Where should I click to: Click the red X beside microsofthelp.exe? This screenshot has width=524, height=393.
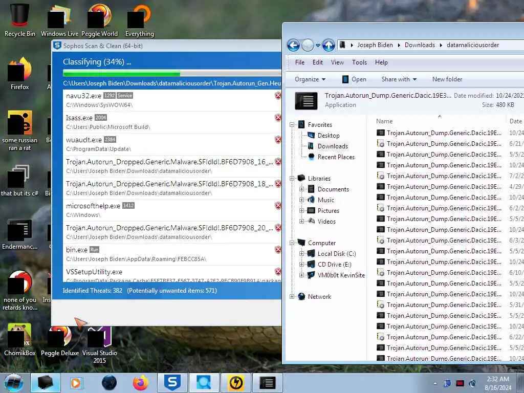278,206
